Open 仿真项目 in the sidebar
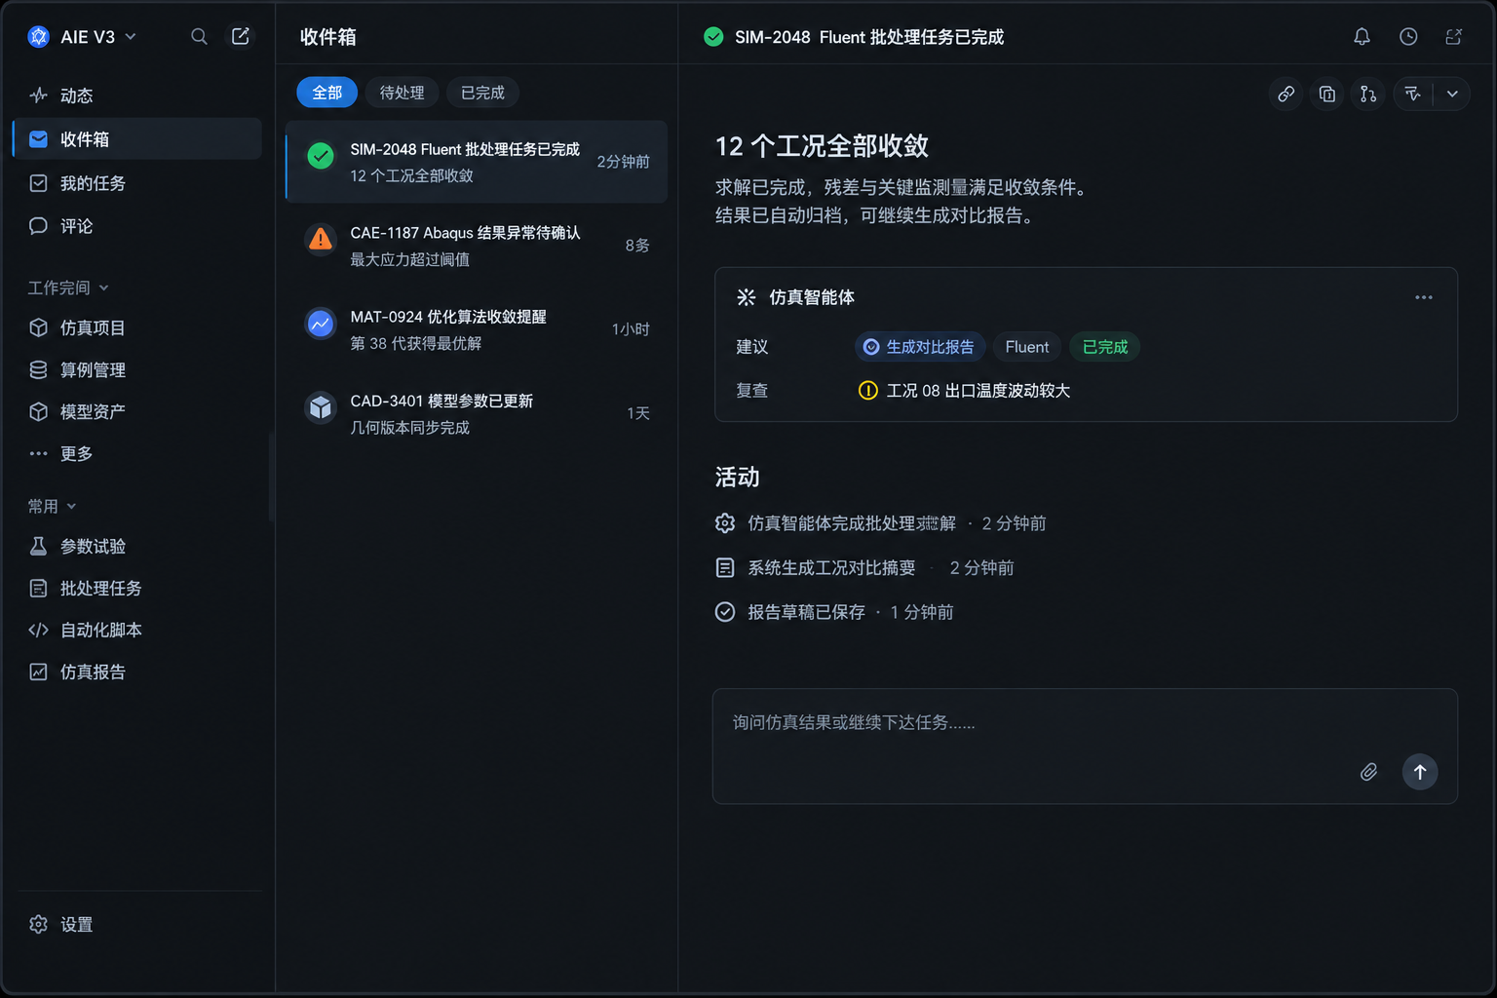The width and height of the screenshot is (1497, 998). point(137,327)
